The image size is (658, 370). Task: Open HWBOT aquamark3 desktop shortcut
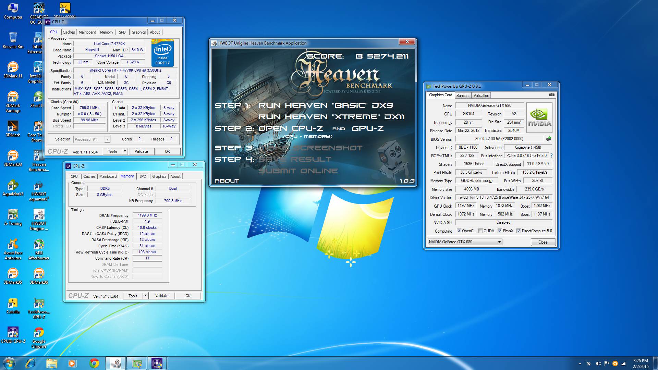39,190
